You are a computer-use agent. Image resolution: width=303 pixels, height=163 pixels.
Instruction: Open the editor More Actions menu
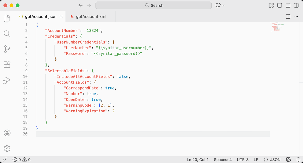tap(296, 16)
